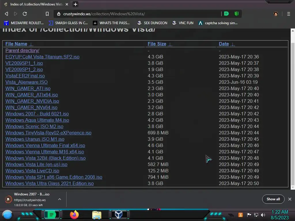
Task: Open the green chat extension icon in toolbar
Action: (x=226, y=14)
